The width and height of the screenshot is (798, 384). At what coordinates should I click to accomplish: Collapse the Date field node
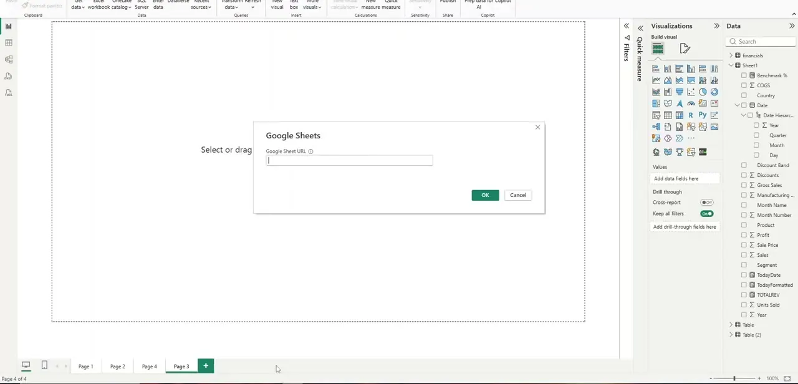tap(737, 105)
